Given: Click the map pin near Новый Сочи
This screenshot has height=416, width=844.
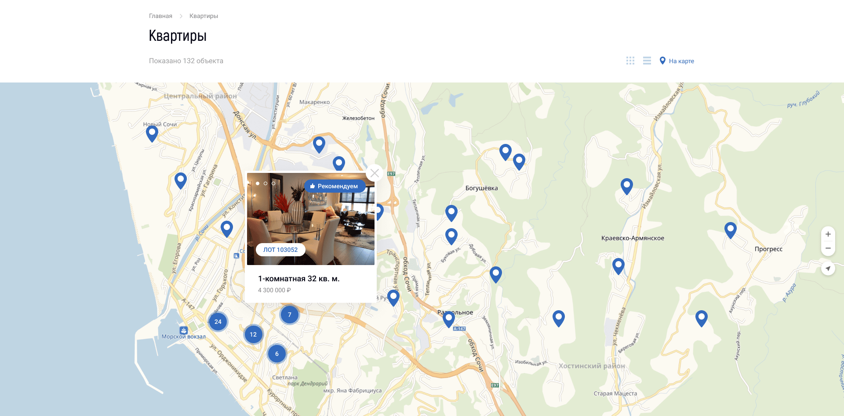Looking at the screenshot, I should [152, 133].
